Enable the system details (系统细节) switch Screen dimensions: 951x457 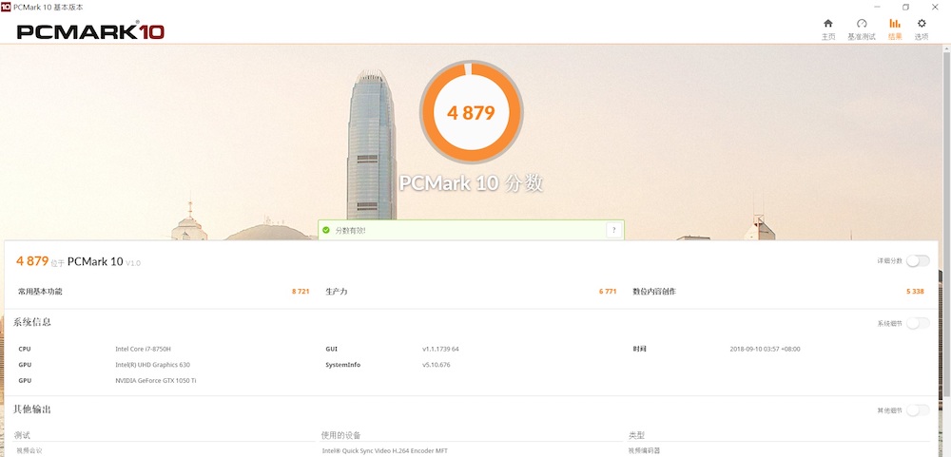(x=918, y=324)
